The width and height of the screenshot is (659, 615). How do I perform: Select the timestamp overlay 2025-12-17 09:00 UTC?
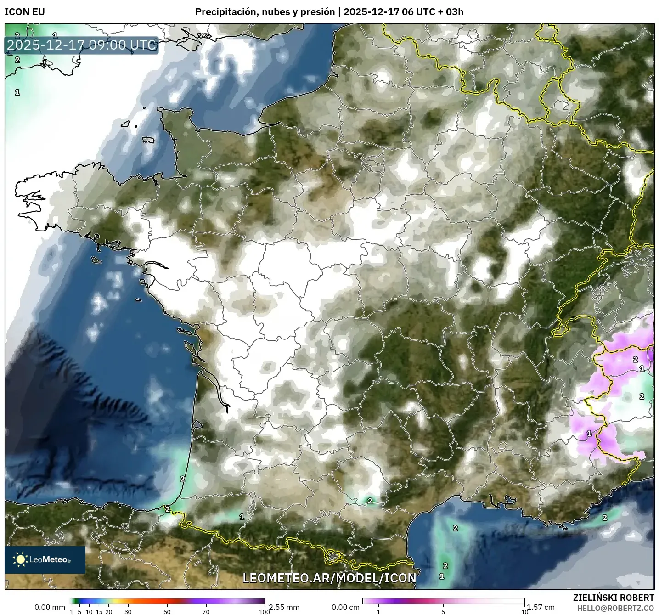coord(81,45)
